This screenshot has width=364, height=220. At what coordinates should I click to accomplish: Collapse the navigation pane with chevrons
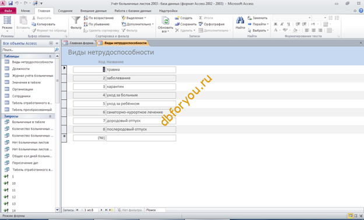click(57, 43)
